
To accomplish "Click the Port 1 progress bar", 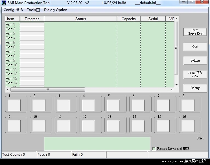I will pyautogui.click(x=32, y=24).
